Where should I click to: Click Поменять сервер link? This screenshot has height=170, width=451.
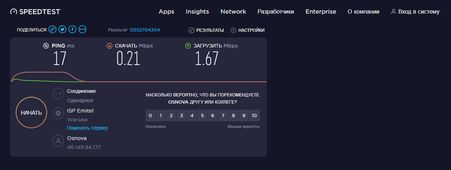pyautogui.click(x=87, y=128)
